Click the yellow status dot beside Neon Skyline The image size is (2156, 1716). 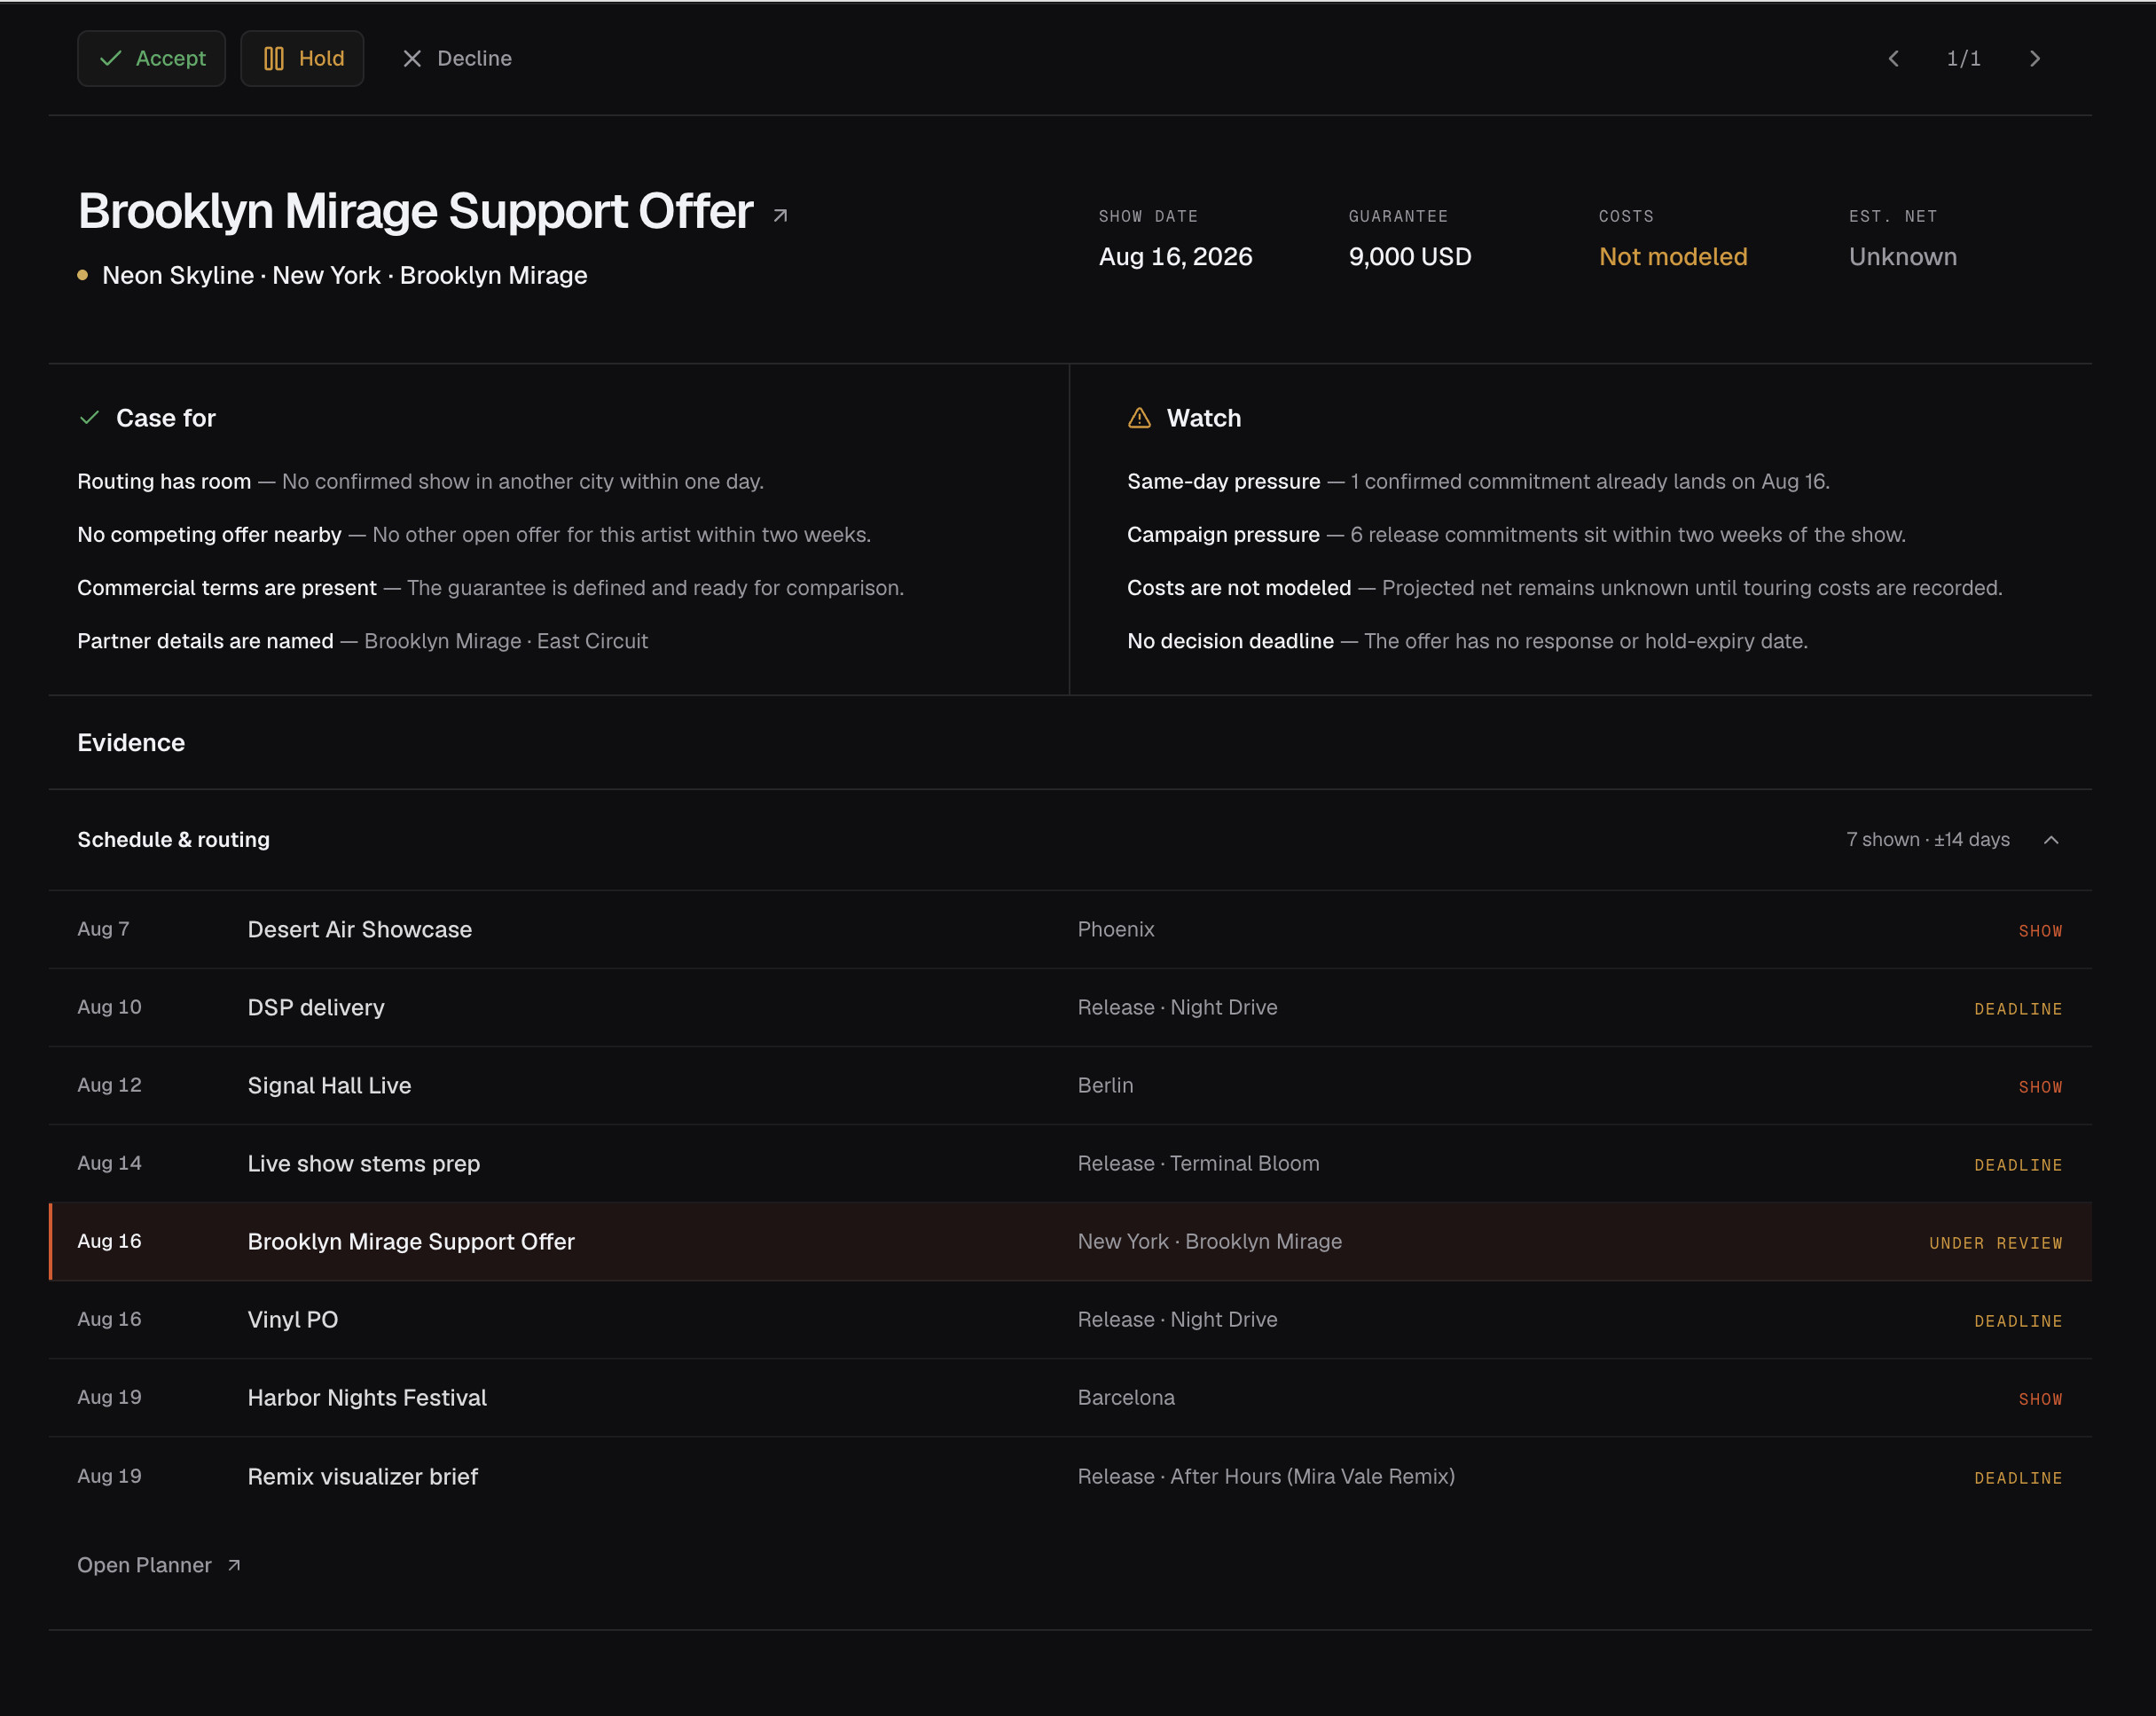(x=83, y=275)
